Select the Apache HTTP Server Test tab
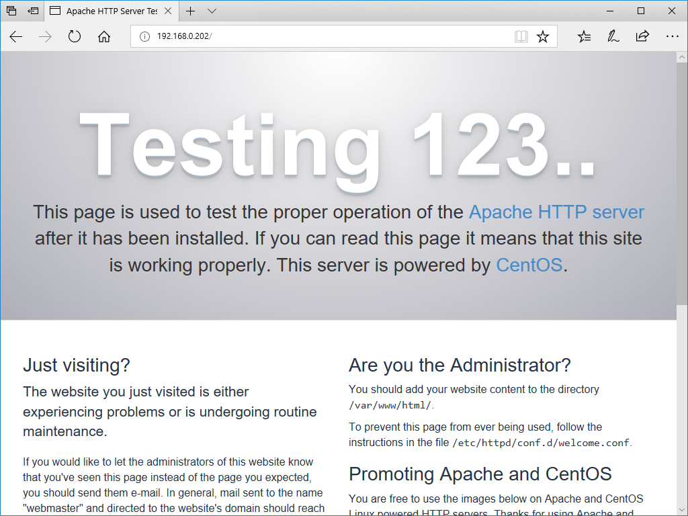The image size is (688, 516). 111,11
